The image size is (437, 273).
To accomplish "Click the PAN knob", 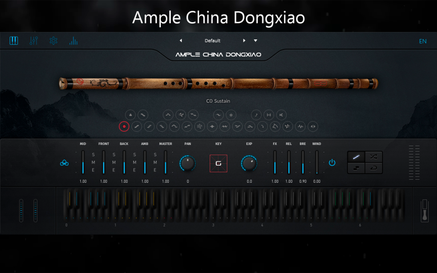I will 188,163.
